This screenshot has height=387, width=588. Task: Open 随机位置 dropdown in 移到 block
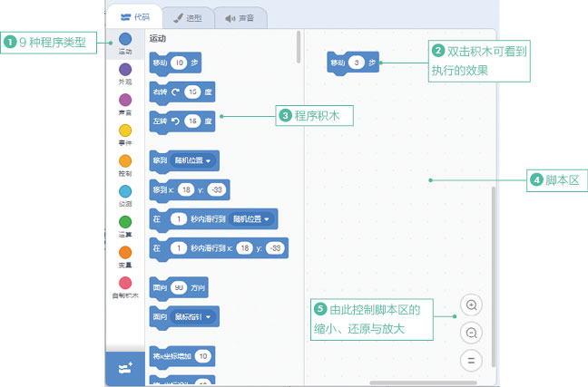pyautogui.click(x=193, y=160)
